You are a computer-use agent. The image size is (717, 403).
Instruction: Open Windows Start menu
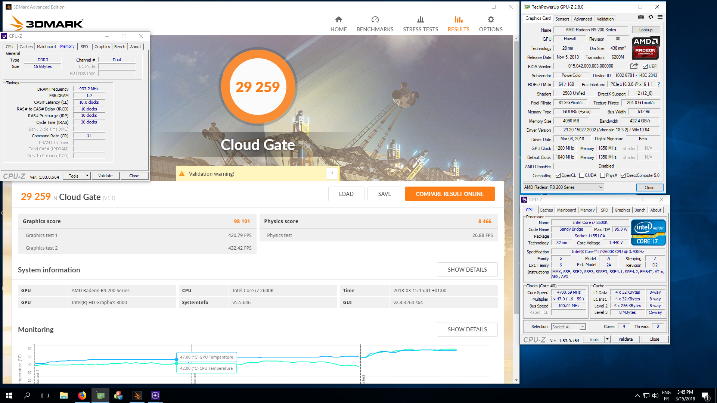pos(9,395)
